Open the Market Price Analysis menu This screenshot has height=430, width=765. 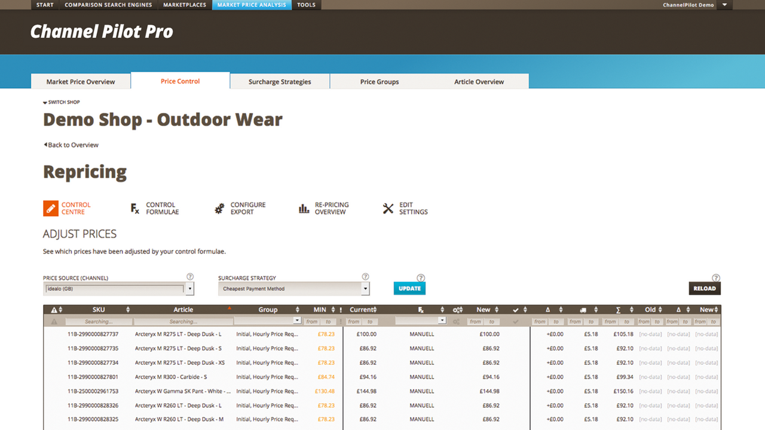[252, 5]
